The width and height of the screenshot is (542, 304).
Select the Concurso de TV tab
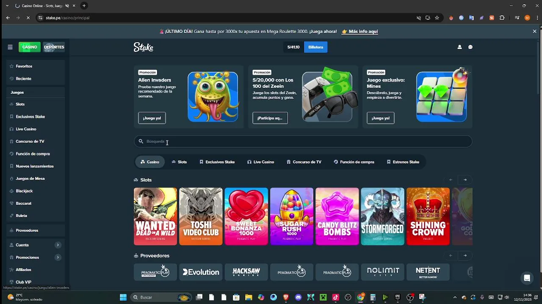pos(304,162)
